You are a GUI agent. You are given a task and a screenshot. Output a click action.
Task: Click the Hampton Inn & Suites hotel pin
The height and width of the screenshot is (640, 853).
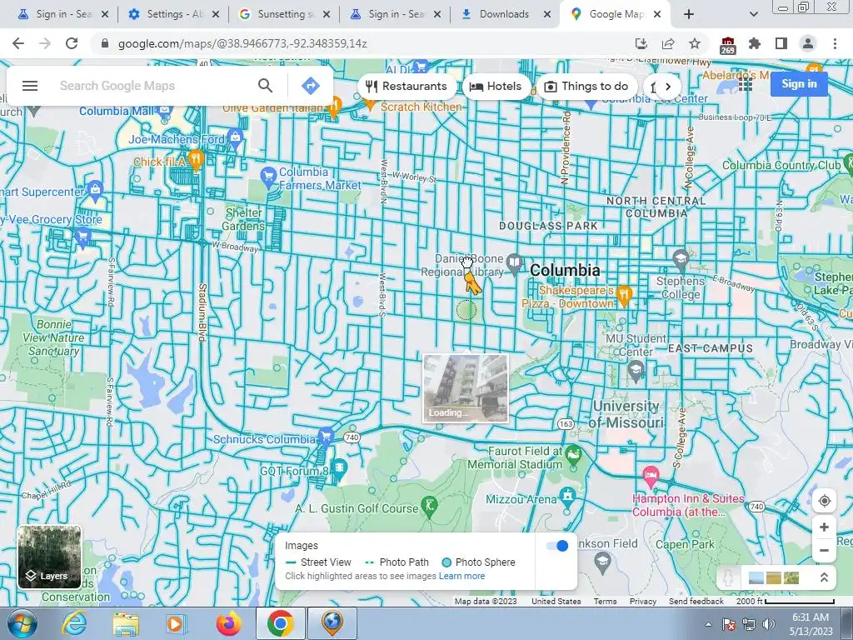651,477
